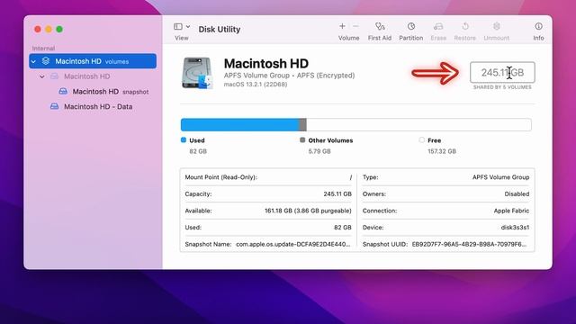Screen dimensions: 576x324
Task: Close the Disk Utility window
Action: (38, 29)
